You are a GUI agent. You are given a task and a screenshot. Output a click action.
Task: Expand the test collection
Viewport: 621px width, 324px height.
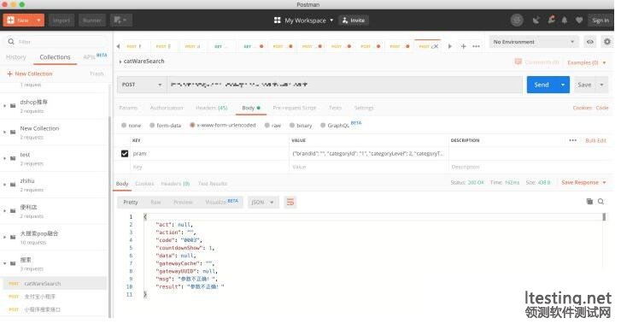point(5,158)
